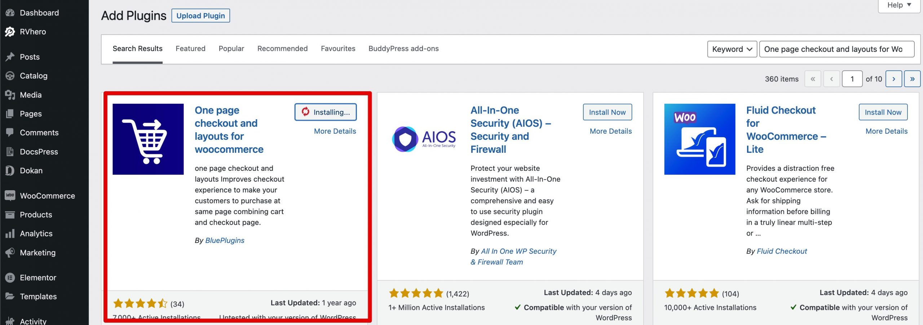Click the AIOS security plugin logo
Viewport: 923px width, 325px height.
(424, 139)
